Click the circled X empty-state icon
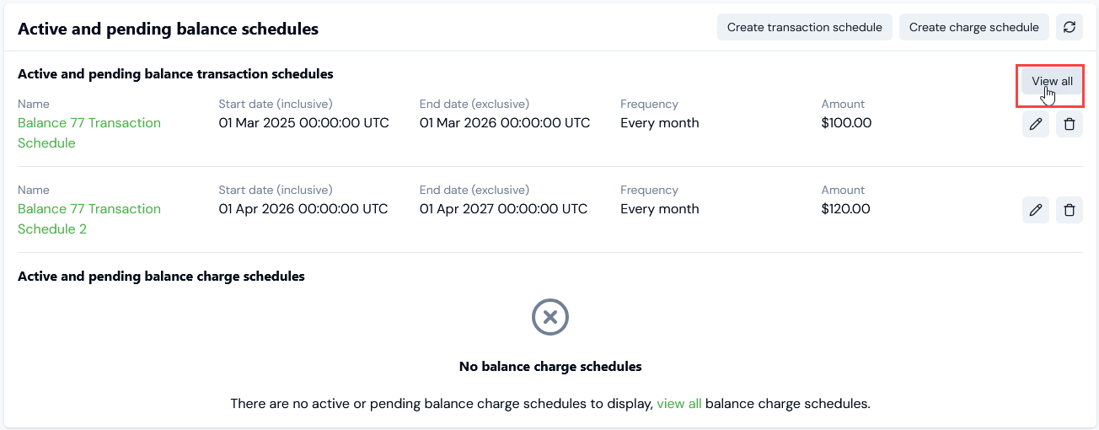Image resolution: width=1099 pixels, height=430 pixels. point(550,318)
